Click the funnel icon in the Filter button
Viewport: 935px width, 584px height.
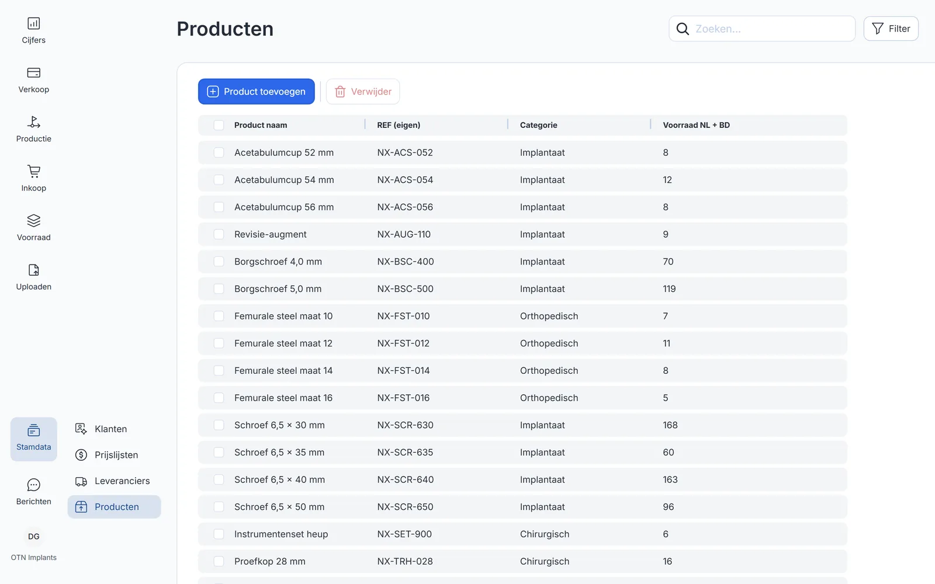878,29
